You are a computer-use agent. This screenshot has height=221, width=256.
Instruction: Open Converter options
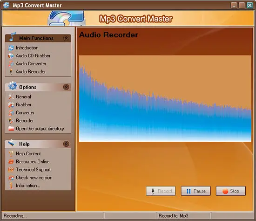[25, 113]
